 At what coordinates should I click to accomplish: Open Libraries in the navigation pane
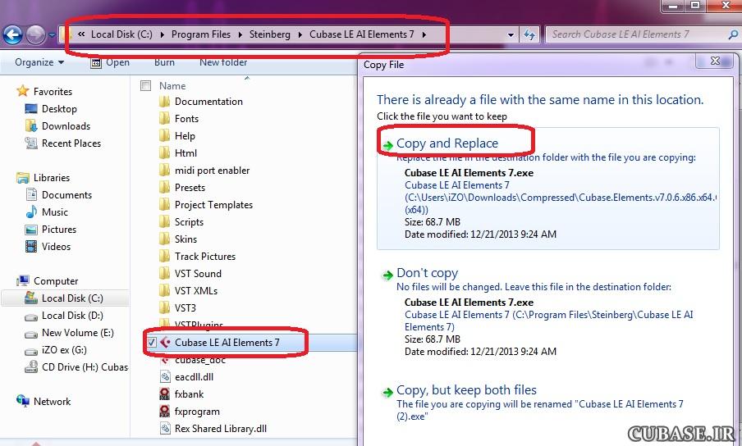tap(52, 178)
